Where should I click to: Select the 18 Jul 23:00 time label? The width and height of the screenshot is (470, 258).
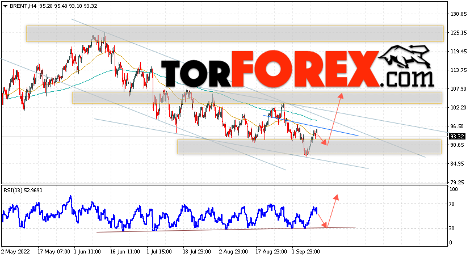(x=197, y=251)
